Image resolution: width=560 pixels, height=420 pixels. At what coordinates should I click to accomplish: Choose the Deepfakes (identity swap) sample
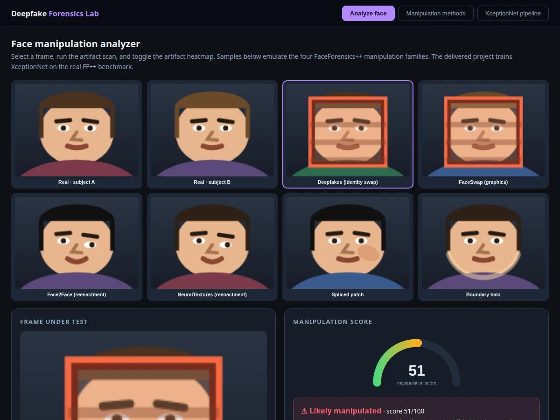click(x=348, y=134)
